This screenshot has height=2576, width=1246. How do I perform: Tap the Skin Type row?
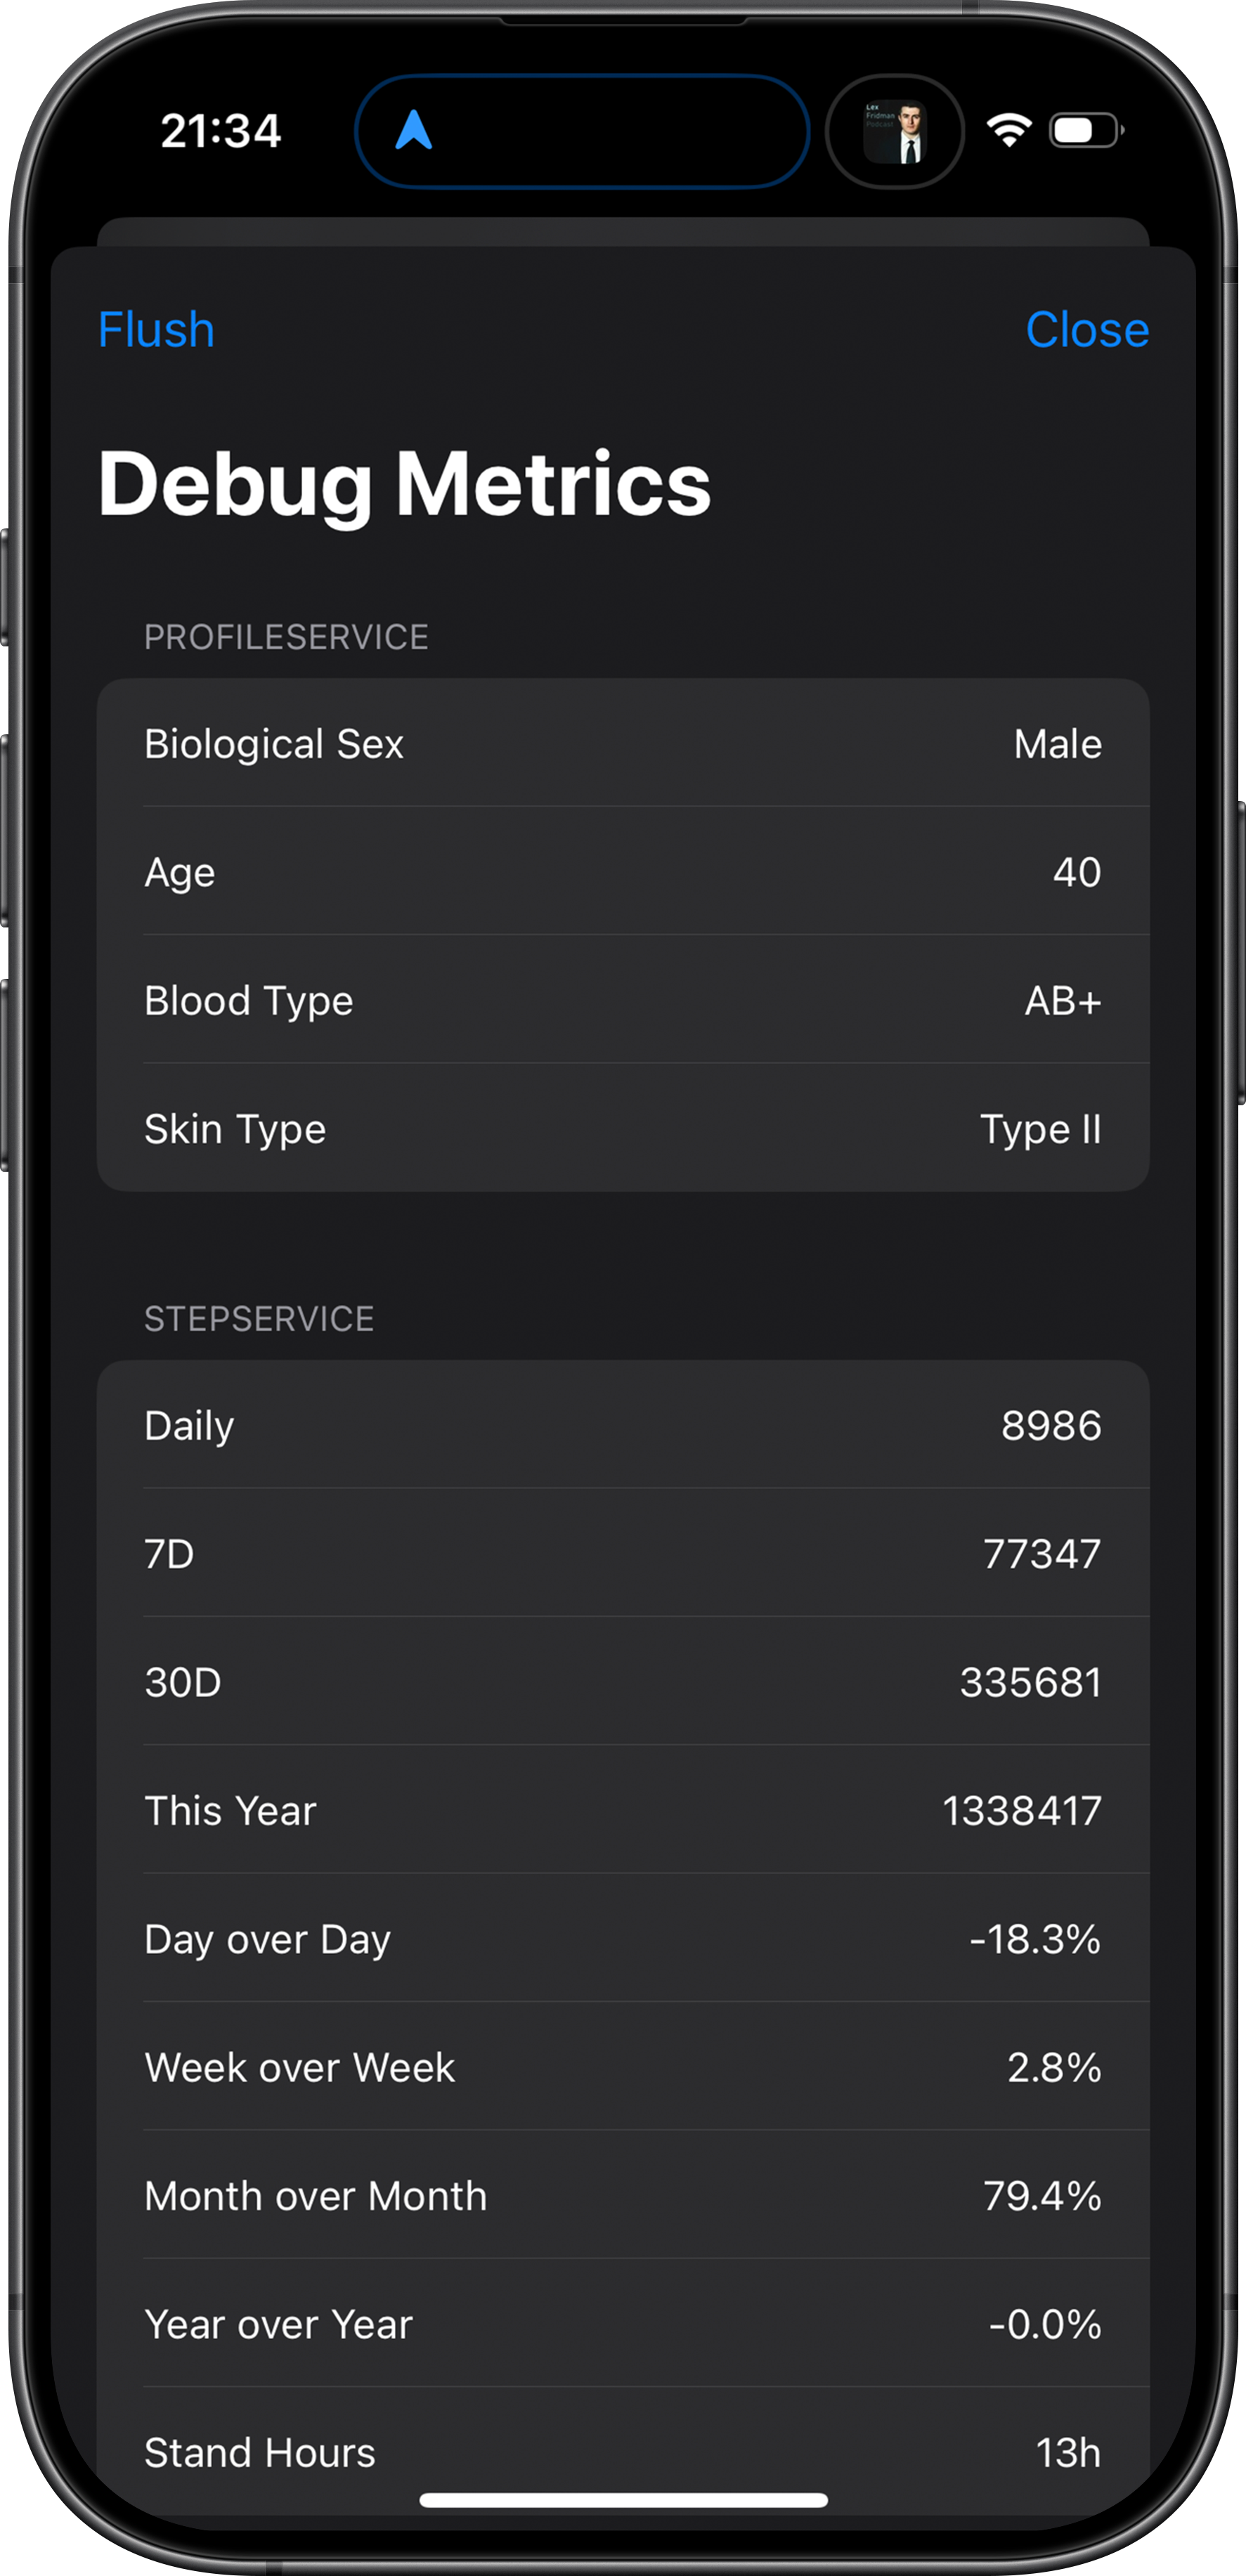pyautogui.click(x=622, y=1129)
